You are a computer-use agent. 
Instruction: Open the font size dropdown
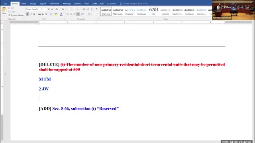tap(46, 9)
